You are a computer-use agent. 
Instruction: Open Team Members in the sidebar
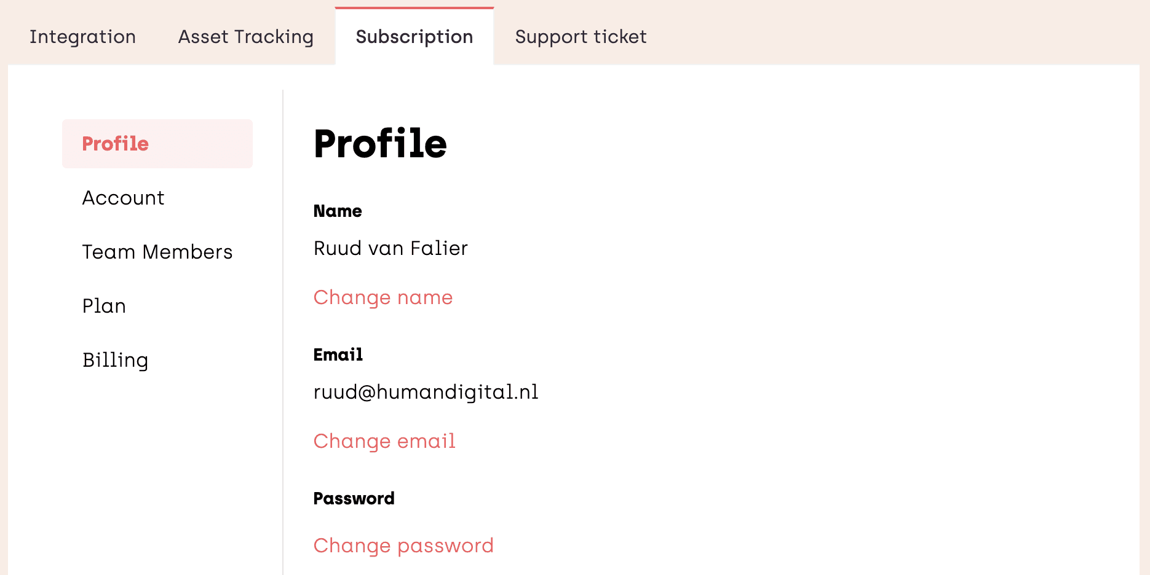(x=157, y=252)
